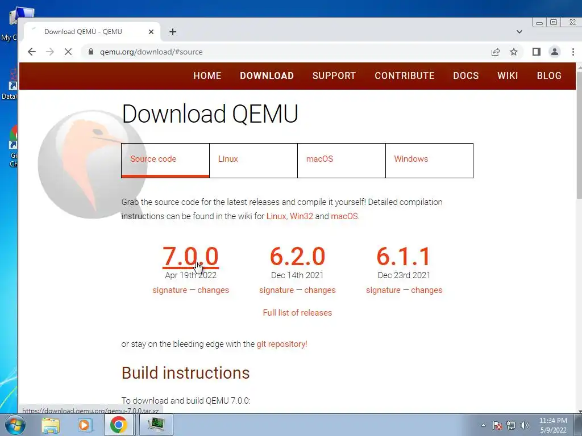Open the volume speaker tray icon
This screenshot has width=582, height=436.
point(525,425)
